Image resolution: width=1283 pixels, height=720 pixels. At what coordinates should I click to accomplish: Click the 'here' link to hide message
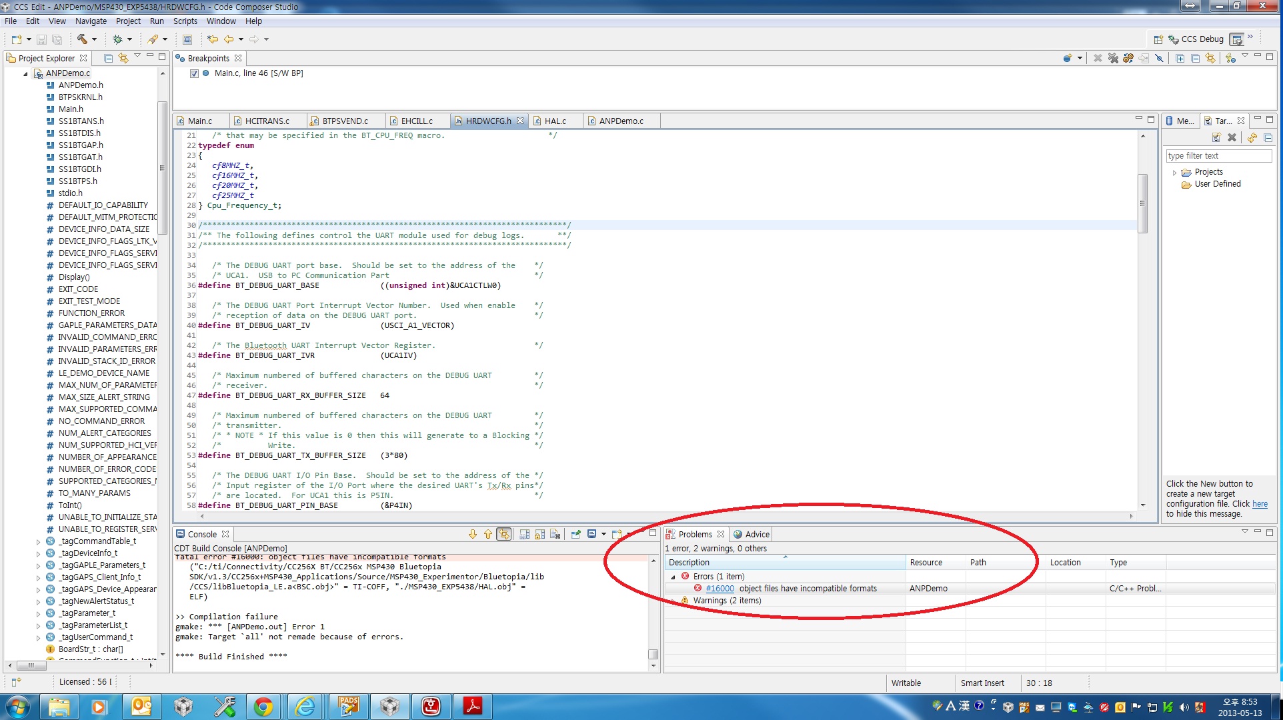point(1259,505)
